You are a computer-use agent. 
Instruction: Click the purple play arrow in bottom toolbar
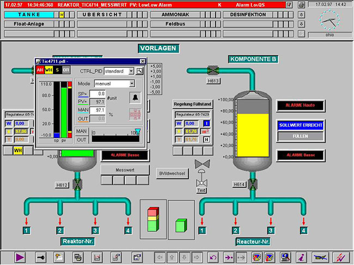(20, 256)
